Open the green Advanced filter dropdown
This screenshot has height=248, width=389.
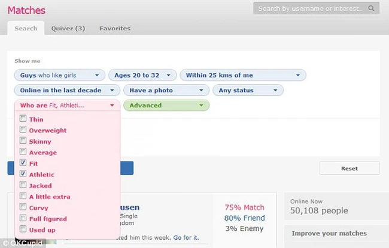tap(166, 106)
